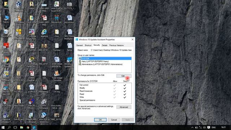Open taskbar Search
231x130 pixels.
9,127
